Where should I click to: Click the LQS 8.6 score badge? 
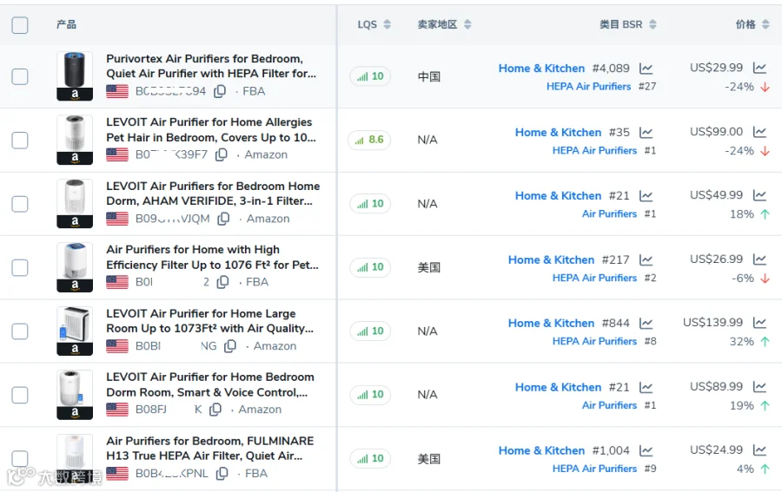tap(369, 140)
